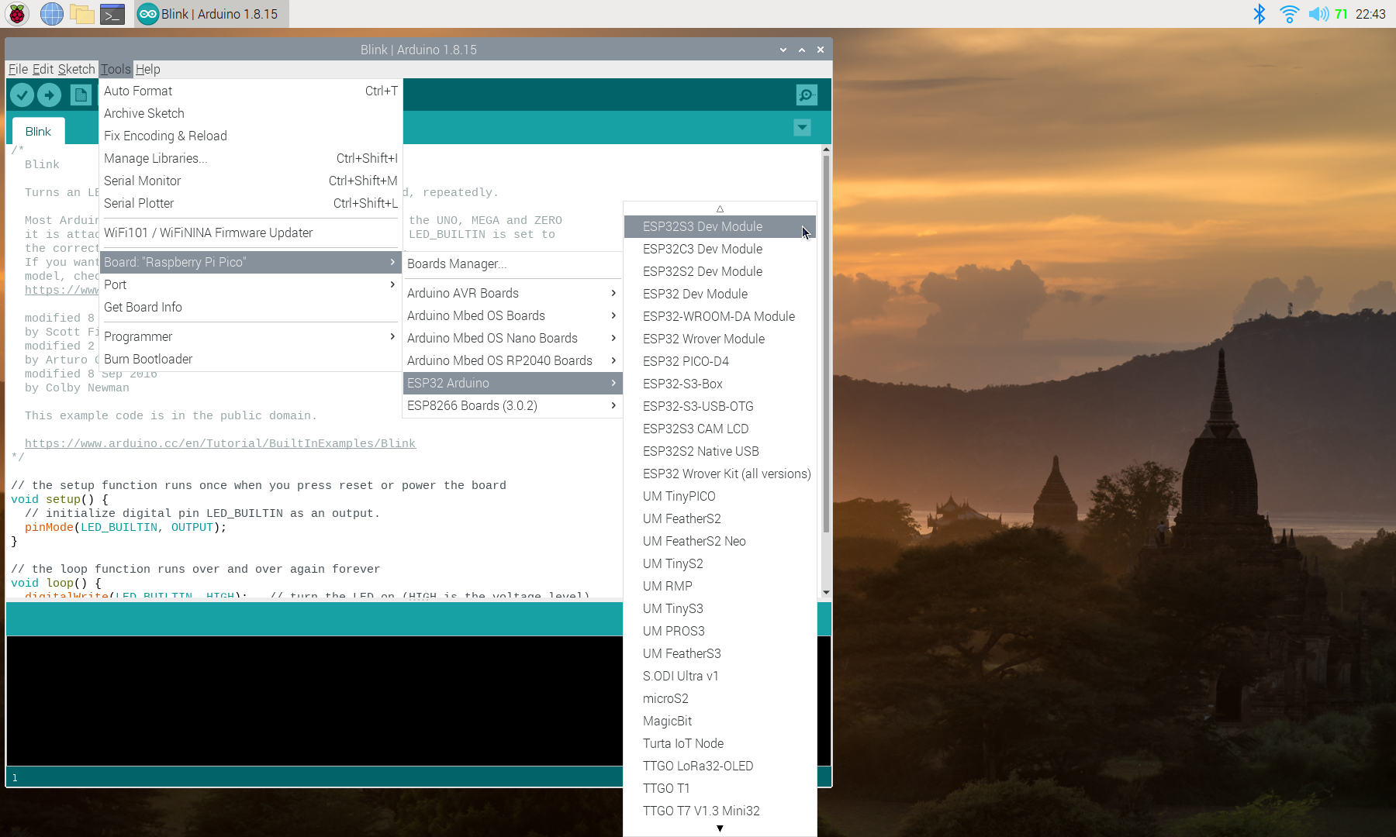1396x837 pixels.
Task: Select Serial Monitor menu item
Action: click(251, 181)
